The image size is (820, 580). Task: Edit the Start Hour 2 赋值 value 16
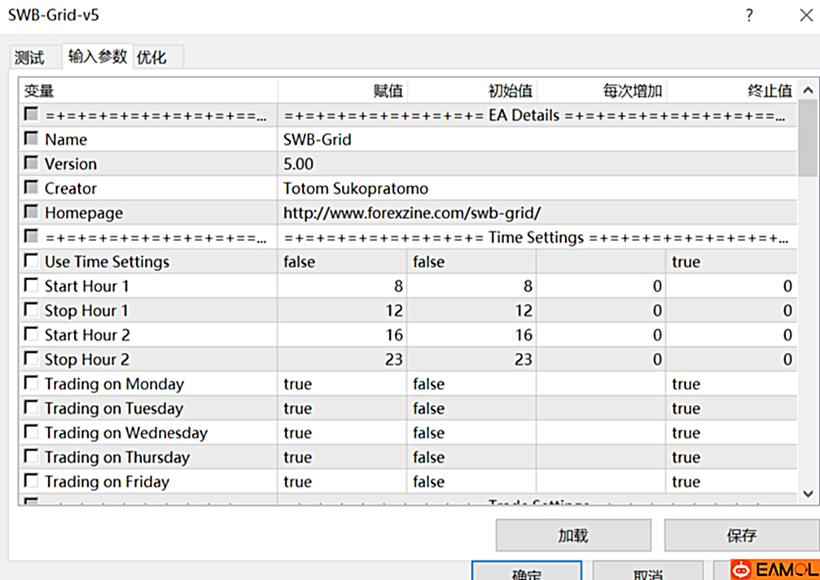coord(343,335)
